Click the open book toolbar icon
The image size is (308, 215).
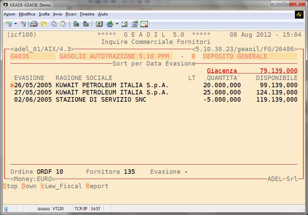coord(99,24)
